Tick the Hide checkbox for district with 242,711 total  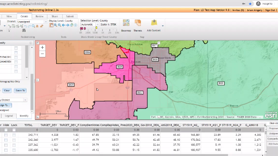pyautogui.click(x=6, y=135)
